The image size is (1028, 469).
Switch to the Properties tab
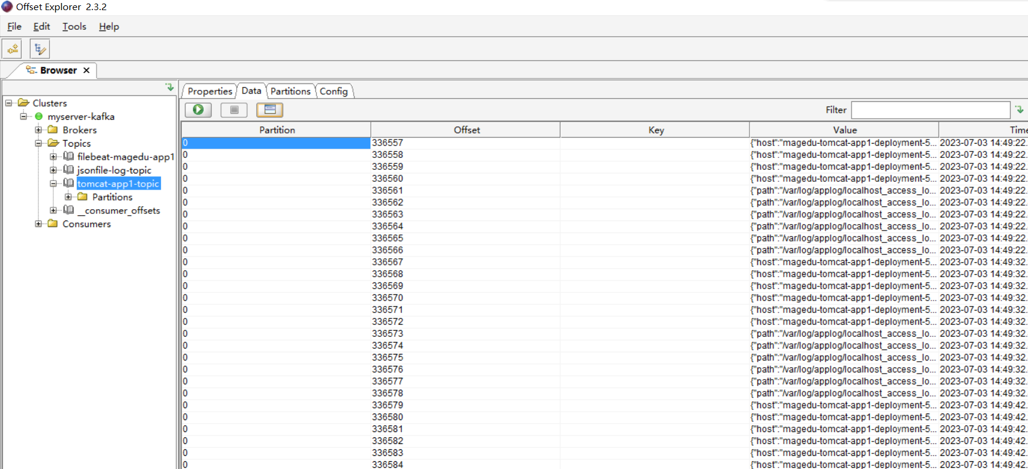pos(210,91)
